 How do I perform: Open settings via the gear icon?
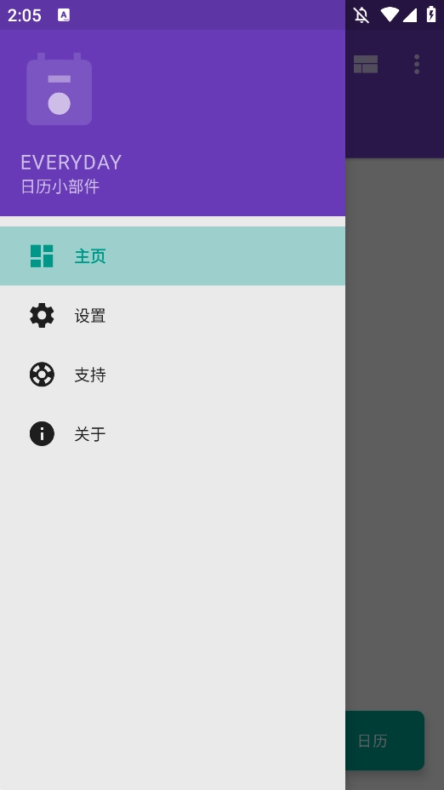click(42, 315)
